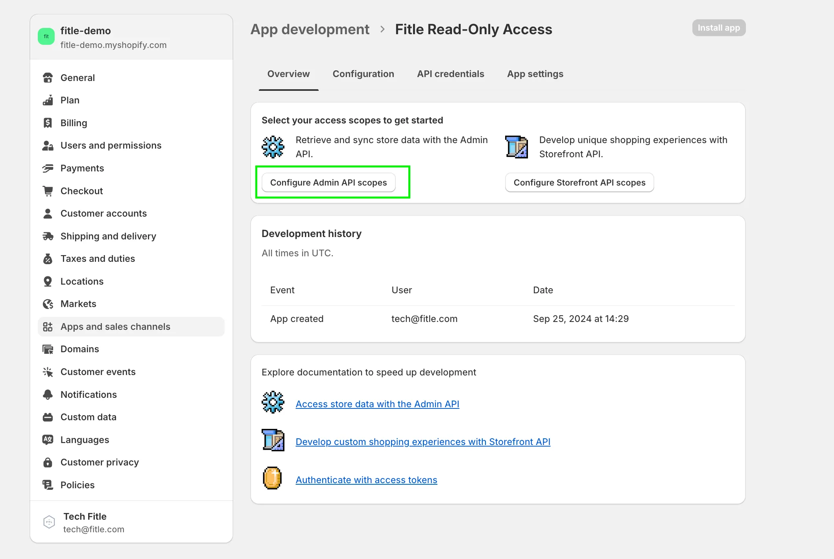Image resolution: width=834 pixels, height=559 pixels.
Task: Click the Plan chart icon
Action: (x=48, y=100)
